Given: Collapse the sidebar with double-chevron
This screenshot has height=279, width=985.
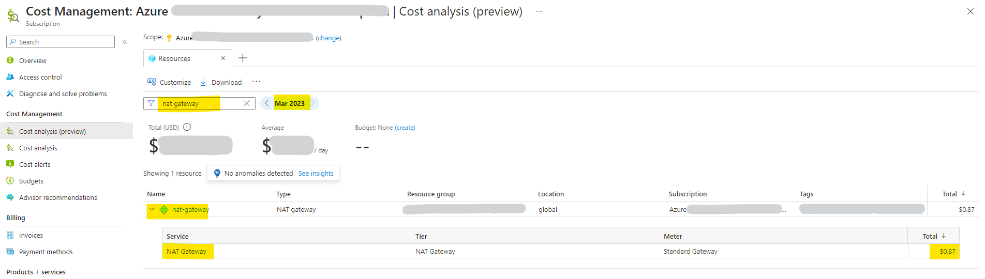Looking at the screenshot, I should tap(125, 42).
